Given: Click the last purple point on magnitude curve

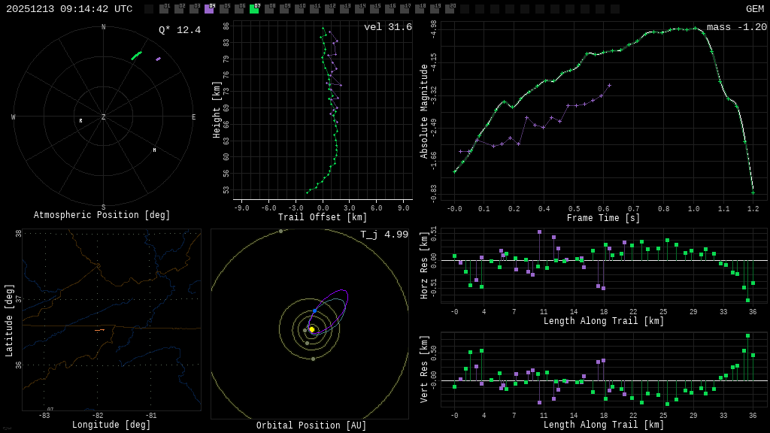Looking at the screenshot, I should click(609, 86).
